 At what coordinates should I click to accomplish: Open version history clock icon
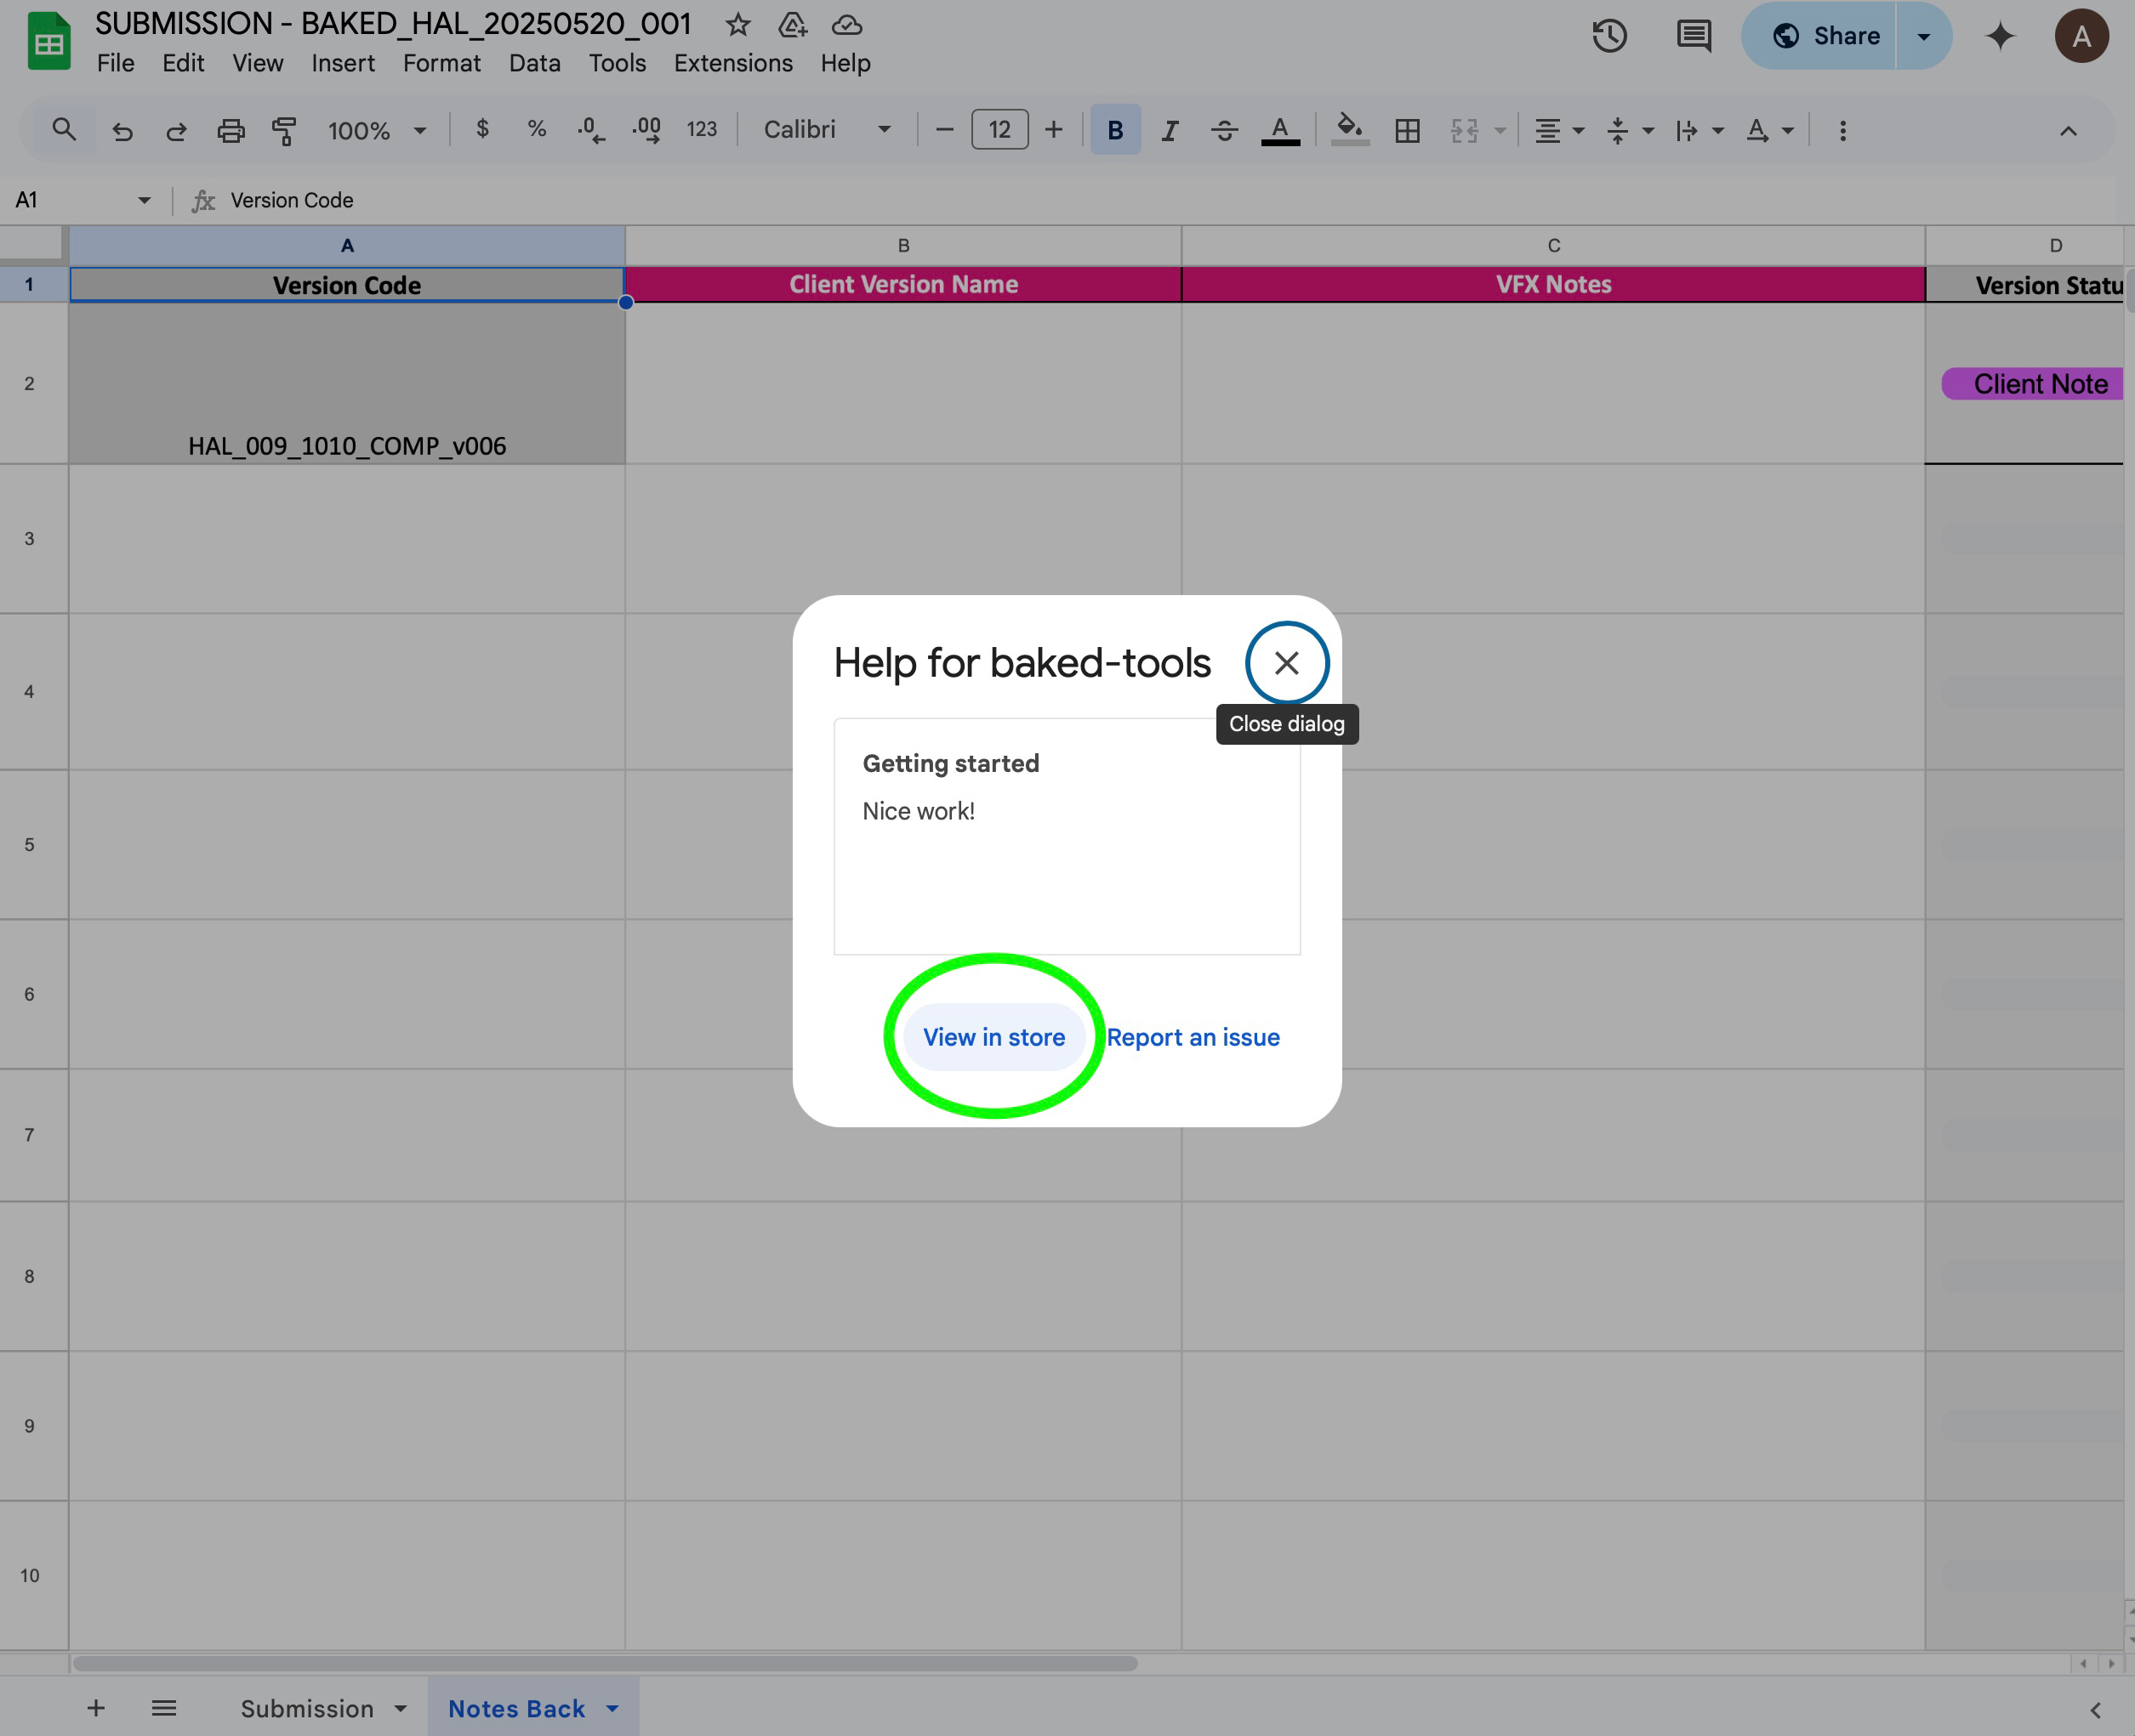coord(1609,36)
